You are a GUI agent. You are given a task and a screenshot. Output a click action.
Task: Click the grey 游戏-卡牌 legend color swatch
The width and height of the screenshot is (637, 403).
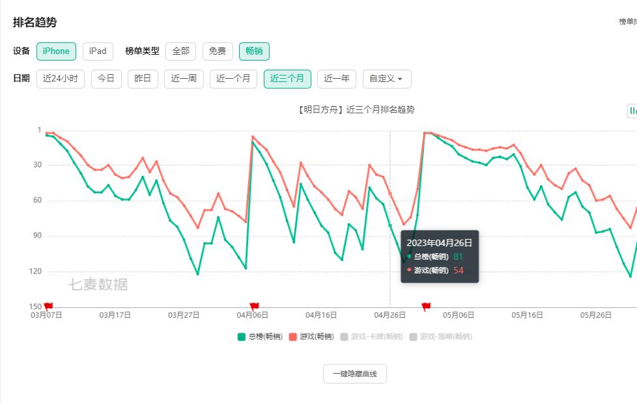(344, 337)
